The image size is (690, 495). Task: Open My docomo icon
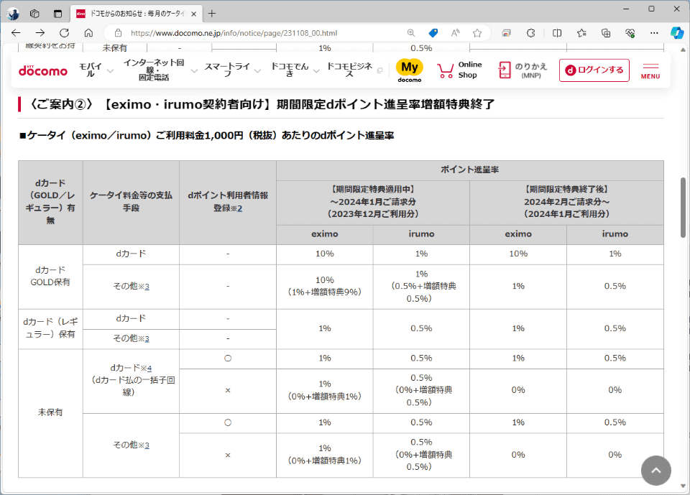point(409,70)
